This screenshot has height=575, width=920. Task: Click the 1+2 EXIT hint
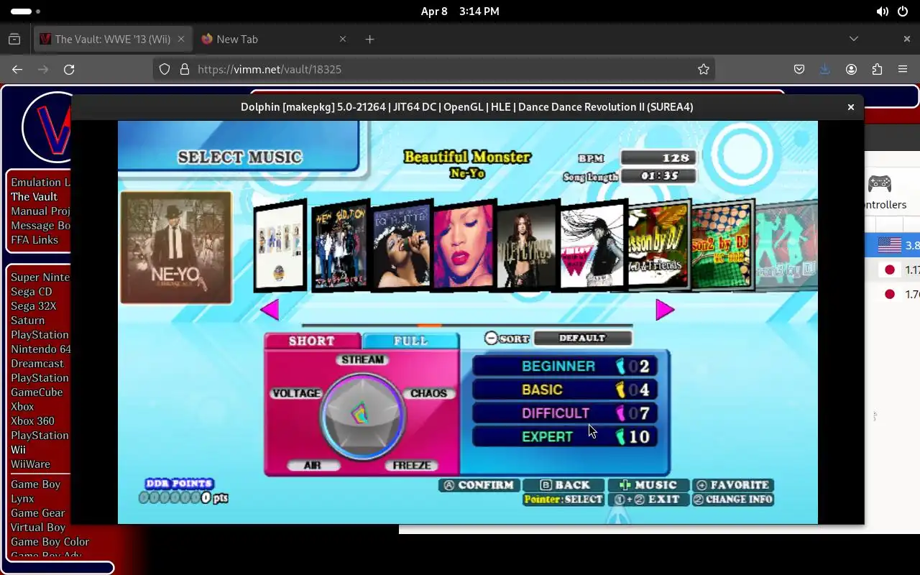click(648, 500)
